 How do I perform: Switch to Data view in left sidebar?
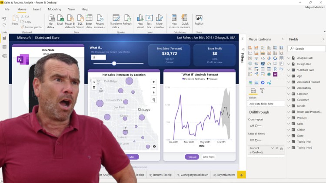click(x=4, y=47)
